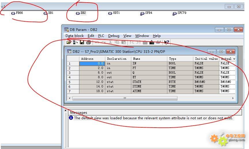Open the Window menu

142,36
